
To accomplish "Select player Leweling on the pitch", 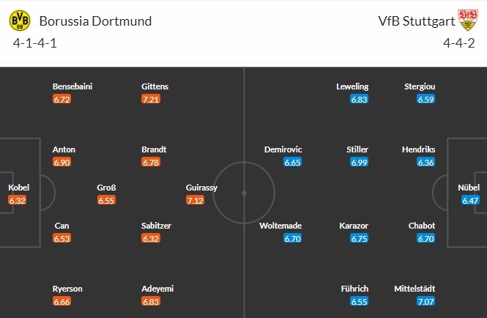I will pyautogui.click(x=352, y=86).
